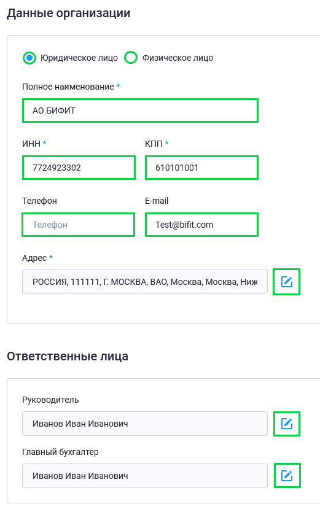The height and width of the screenshot is (512, 320).
Task: Click the Адрес label with asterisk
Action: (x=37, y=258)
